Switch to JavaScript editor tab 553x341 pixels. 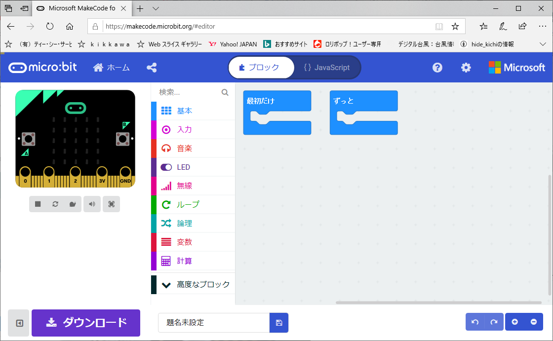point(327,67)
